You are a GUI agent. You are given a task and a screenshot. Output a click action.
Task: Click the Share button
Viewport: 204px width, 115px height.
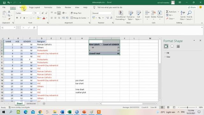[x=192, y=7]
